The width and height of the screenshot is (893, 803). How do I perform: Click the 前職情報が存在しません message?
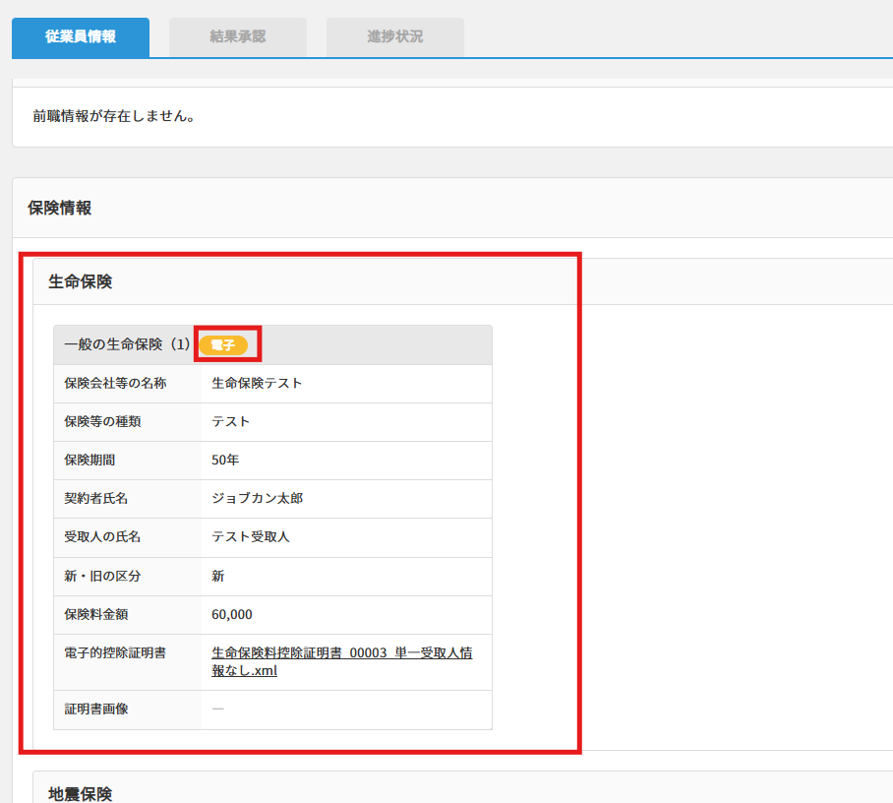[114, 116]
